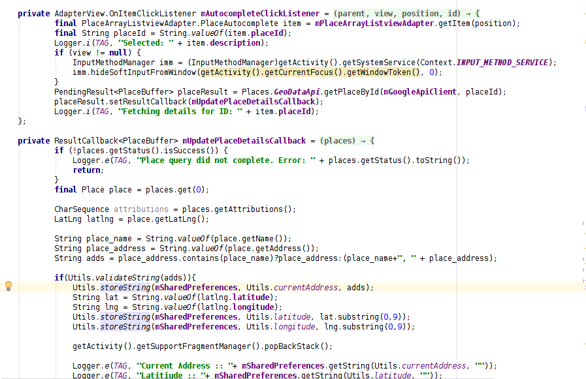Viewport: 586px width, 379px height.
Task: Click the string "Place query did not complete. Error: "
Action: tap(226, 160)
